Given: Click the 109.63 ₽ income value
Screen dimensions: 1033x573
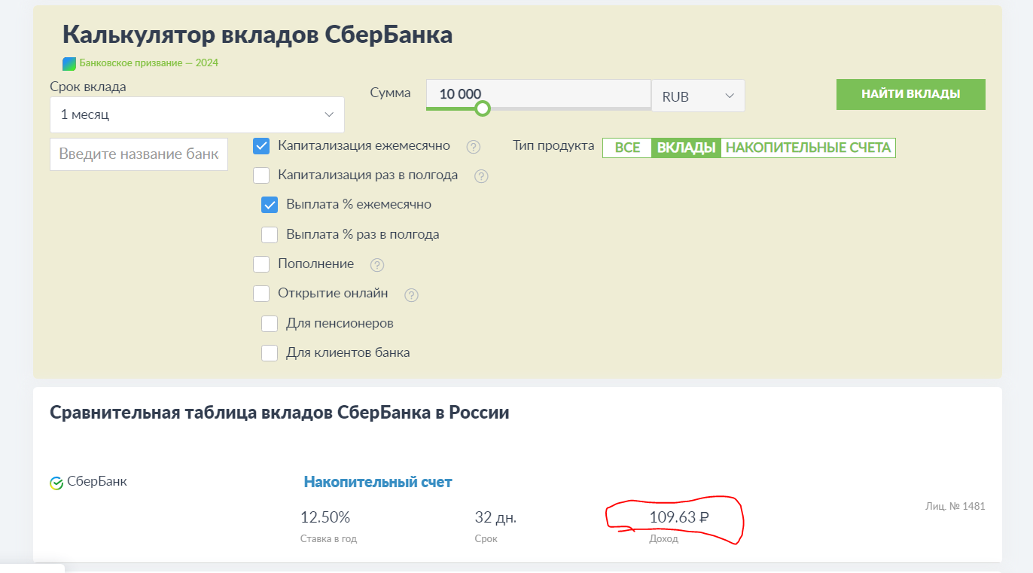Looking at the screenshot, I should coord(679,517).
